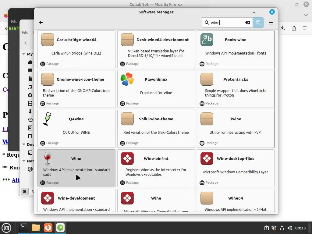312x234 pixels.
Task: Show the calendar from clock 09:33
Action: pyautogui.click(x=300, y=228)
